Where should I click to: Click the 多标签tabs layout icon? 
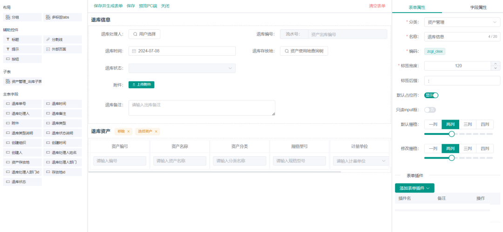click(x=48, y=17)
